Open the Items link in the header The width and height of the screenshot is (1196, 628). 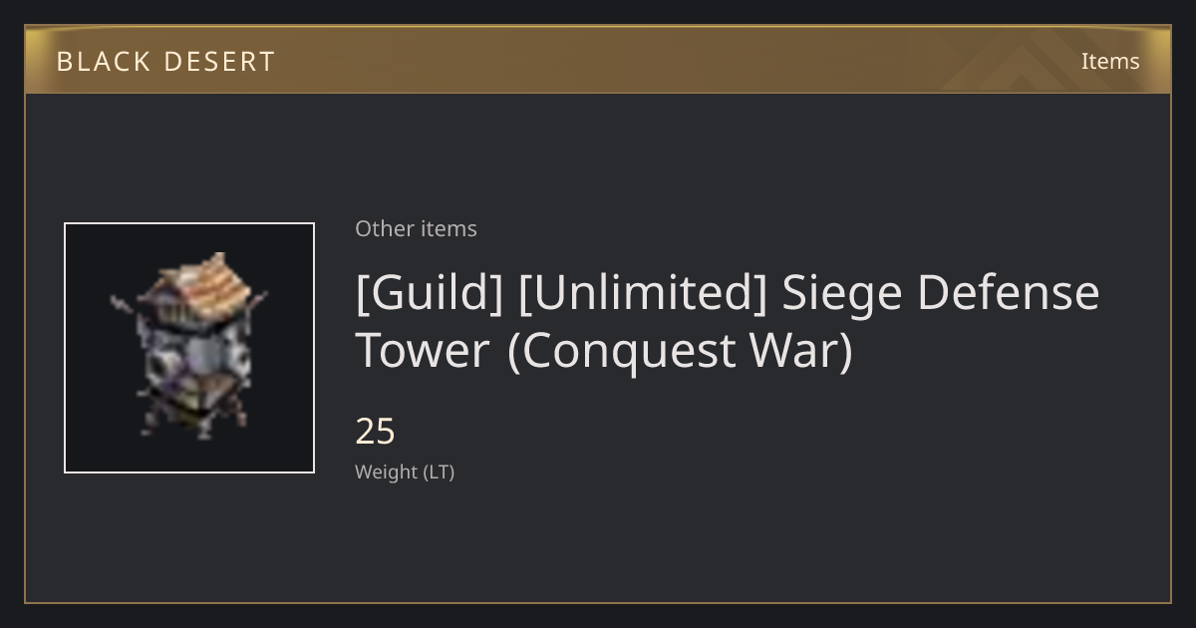point(1110,61)
